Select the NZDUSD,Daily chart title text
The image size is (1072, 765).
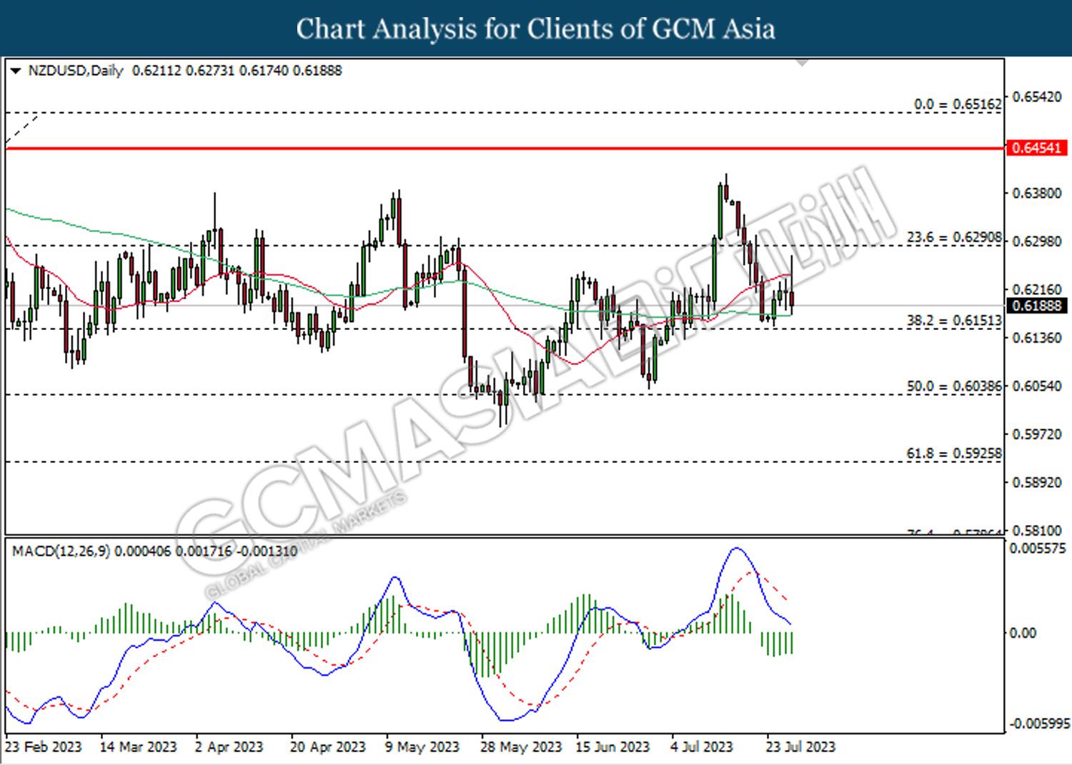(x=76, y=71)
